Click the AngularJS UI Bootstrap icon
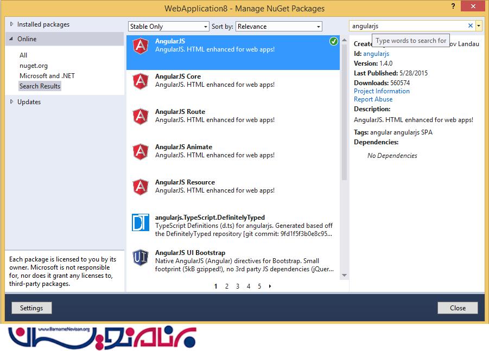The image size is (489, 351). 141,258
